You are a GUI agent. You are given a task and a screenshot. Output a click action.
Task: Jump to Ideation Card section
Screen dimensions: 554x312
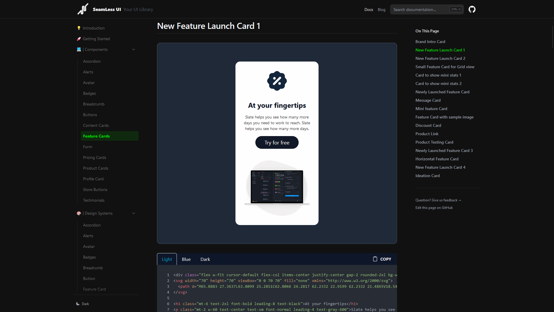click(x=427, y=176)
